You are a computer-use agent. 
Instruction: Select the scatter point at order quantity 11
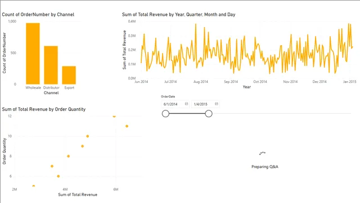pos(127,126)
